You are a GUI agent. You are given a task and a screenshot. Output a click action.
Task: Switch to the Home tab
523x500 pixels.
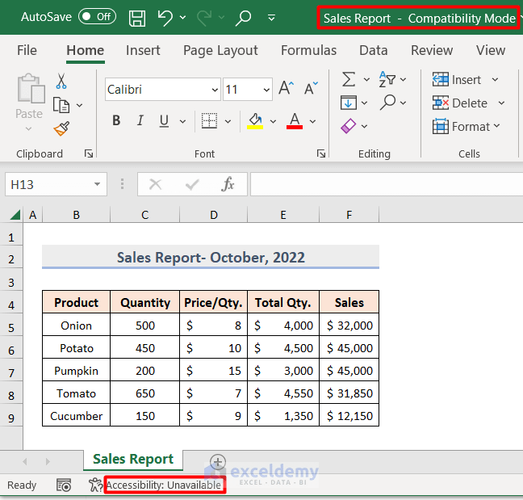point(85,50)
